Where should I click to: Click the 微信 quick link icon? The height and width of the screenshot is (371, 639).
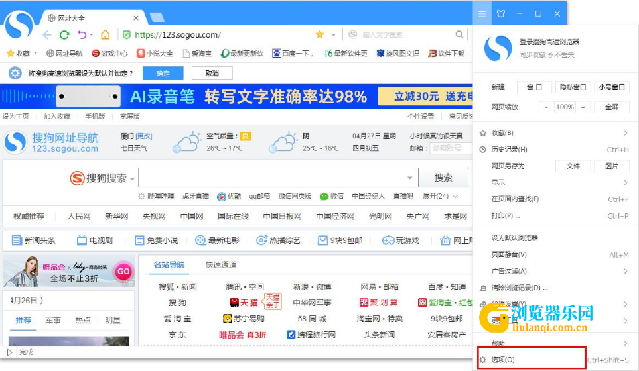(324, 197)
